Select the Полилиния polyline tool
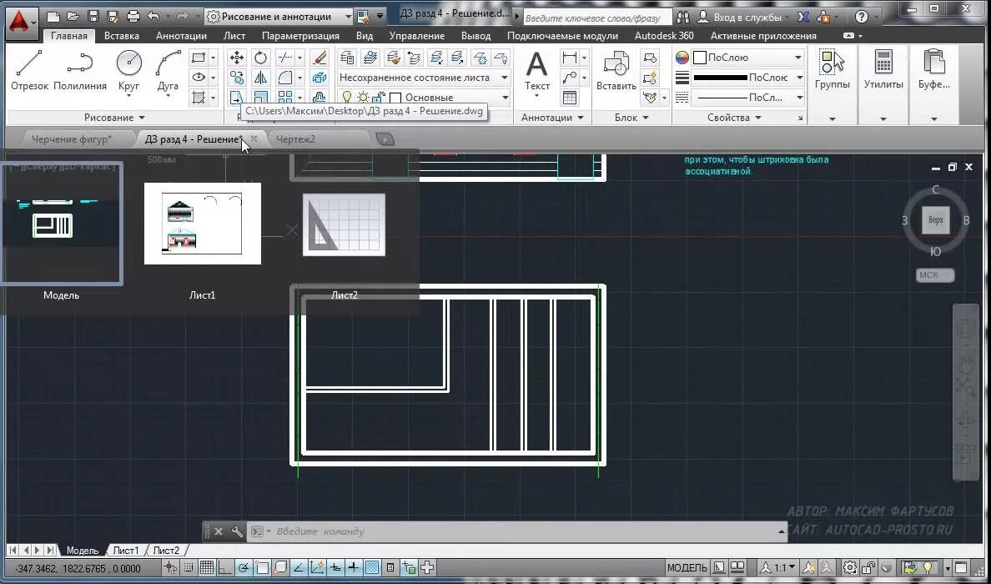 point(79,71)
